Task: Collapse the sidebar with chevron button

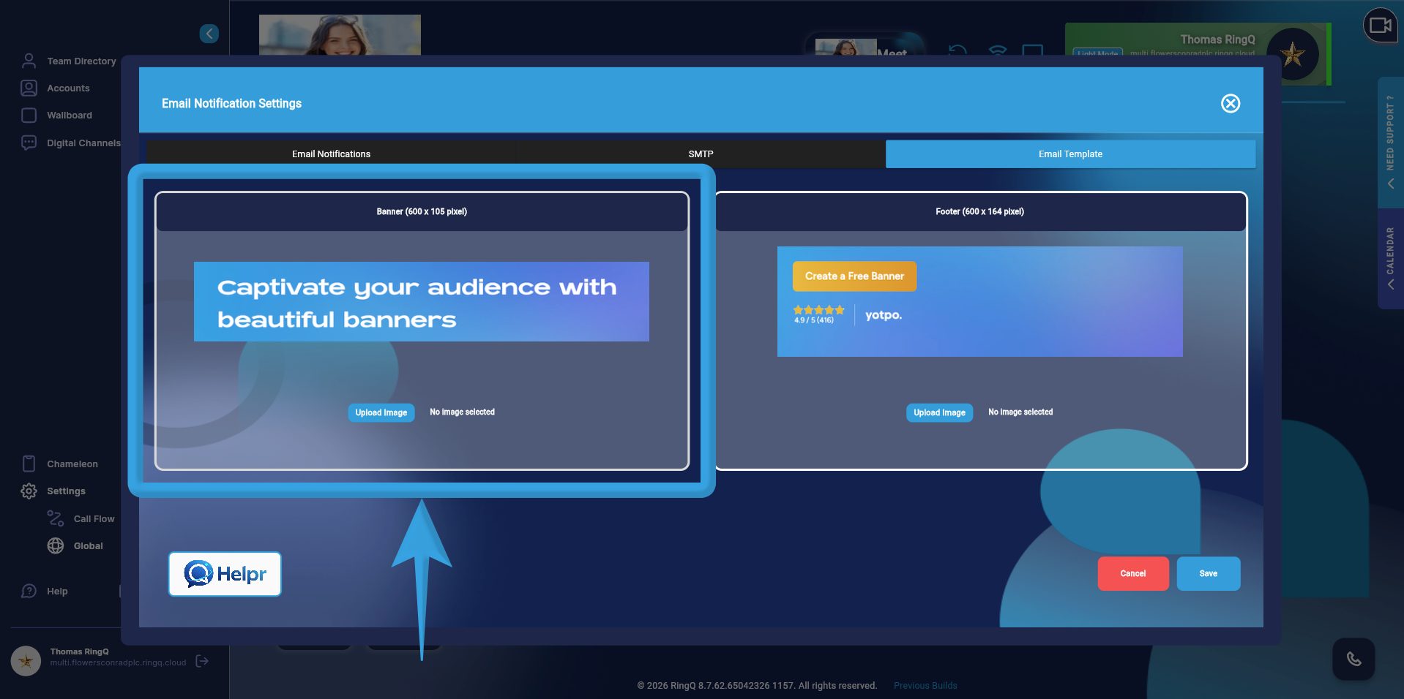Action: (209, 34)
